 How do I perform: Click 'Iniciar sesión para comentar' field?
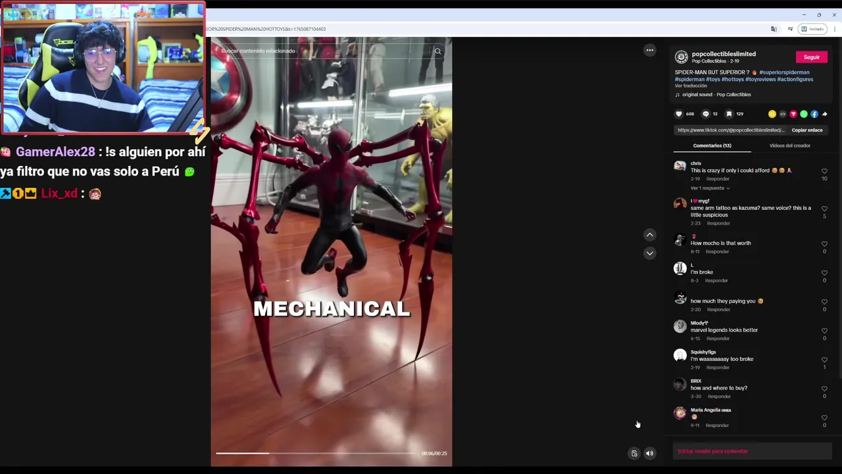(x=753, y=451)
